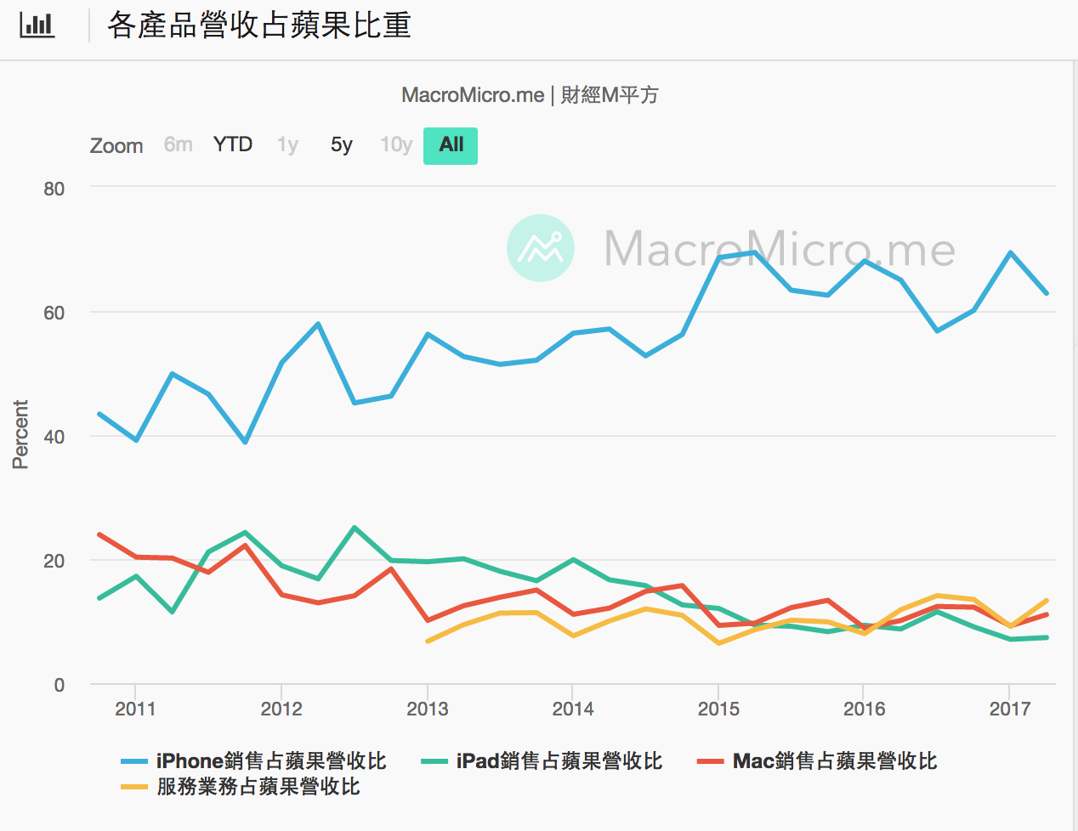The width and height of the screenshot is (1078, 831).
Task: Click the blue iPhone legend line swatch
Action: 134,761
